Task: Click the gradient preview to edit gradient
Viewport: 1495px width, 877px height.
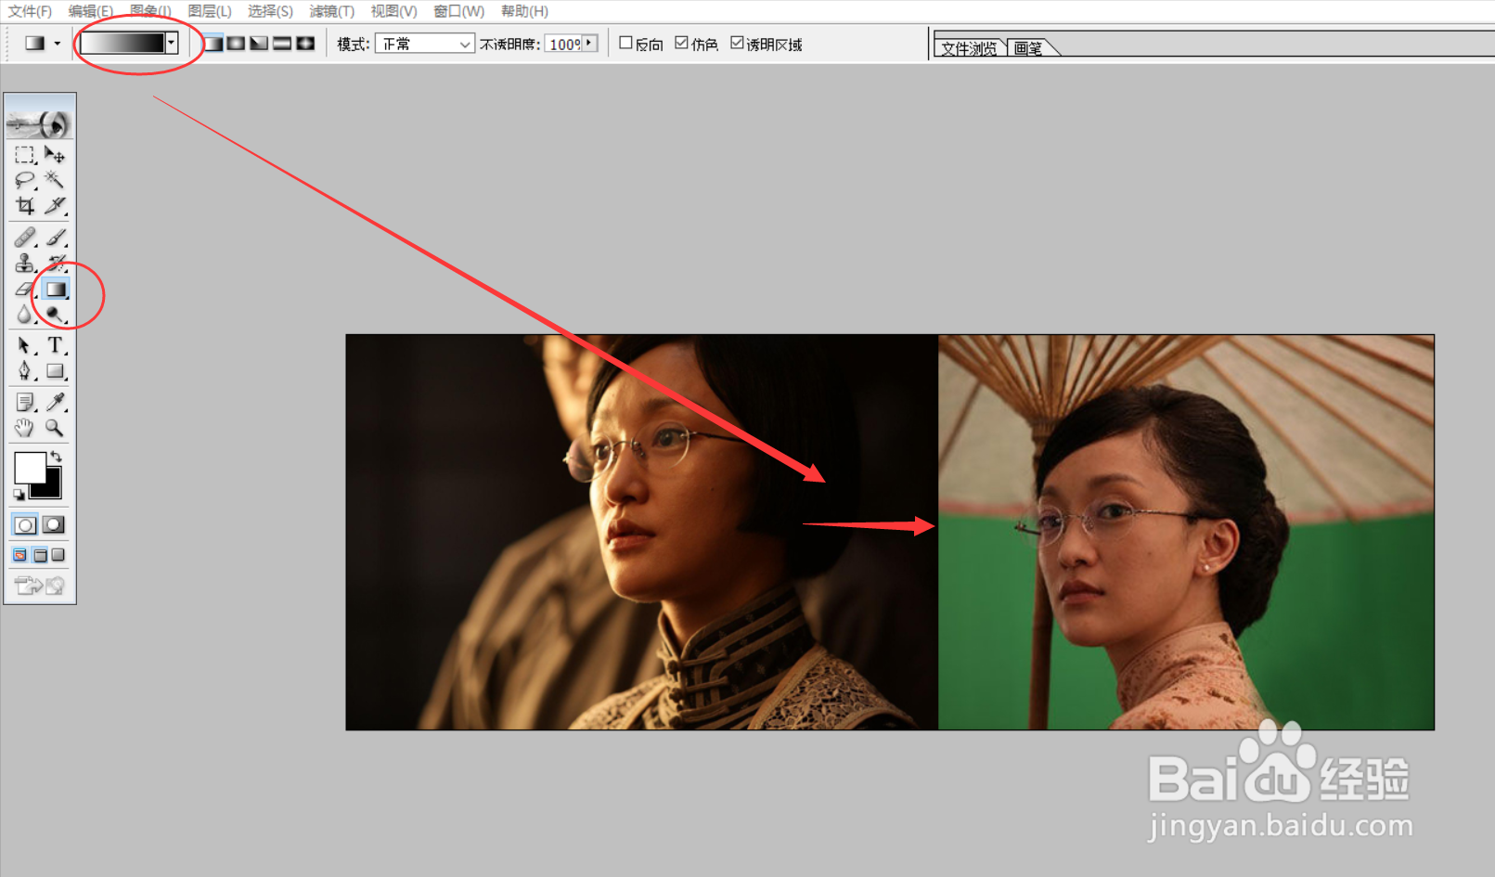Action: point(122,43)
